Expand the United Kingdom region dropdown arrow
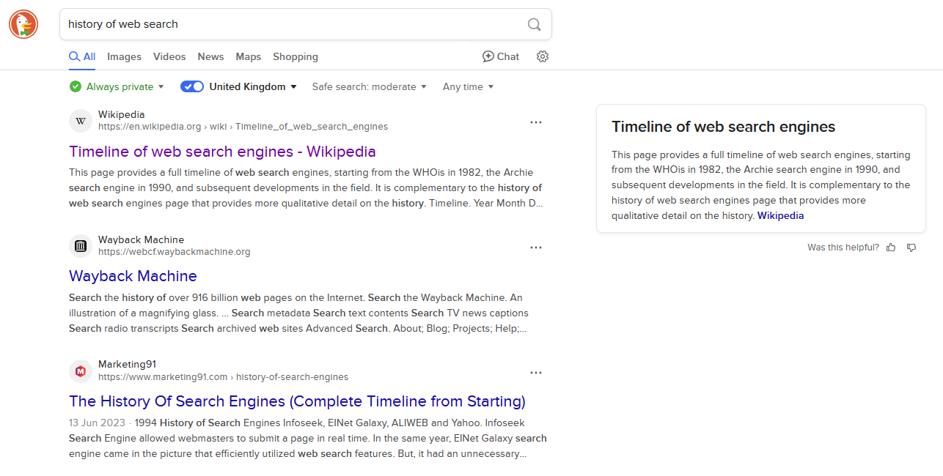The height and width of the screenshot is (476, 943). point(294,86)
